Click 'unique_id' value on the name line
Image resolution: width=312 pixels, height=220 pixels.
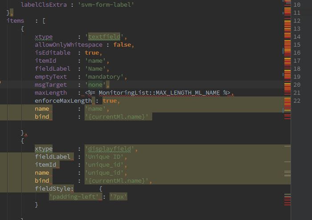(104, 173)
